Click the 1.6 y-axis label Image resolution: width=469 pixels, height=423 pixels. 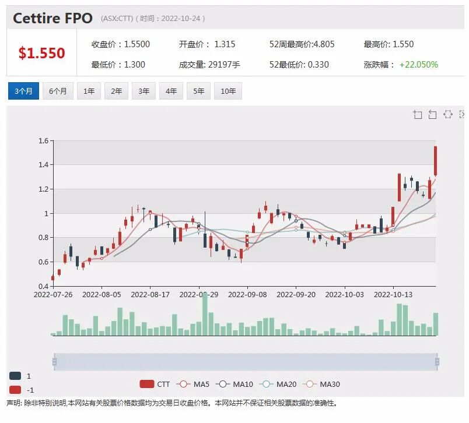coord(43,140)
